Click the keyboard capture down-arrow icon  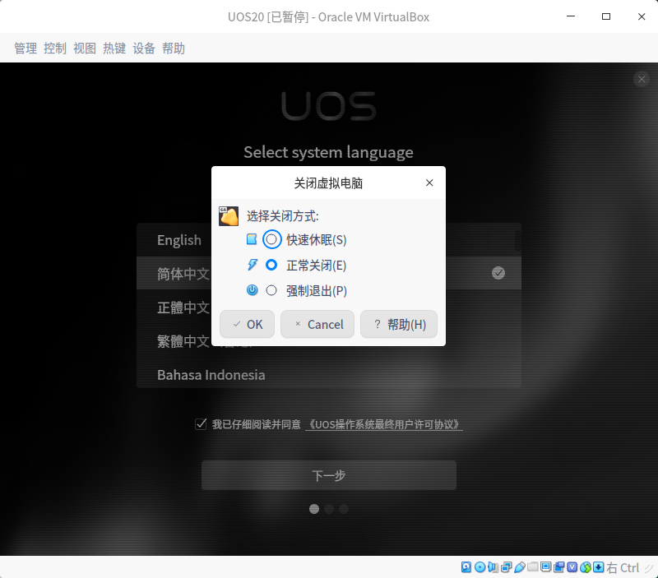pos(599,567)
